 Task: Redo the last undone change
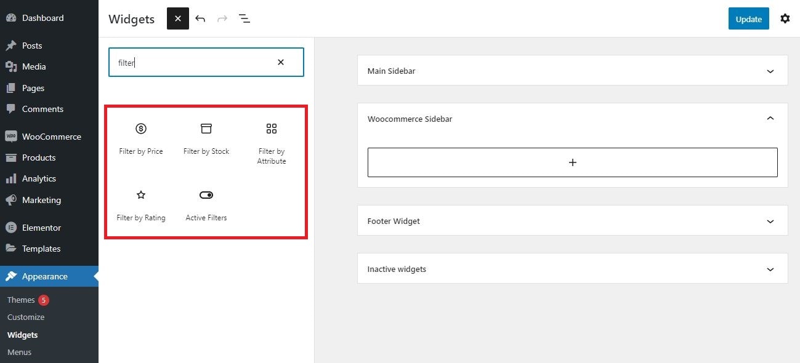tap(222, 18)
